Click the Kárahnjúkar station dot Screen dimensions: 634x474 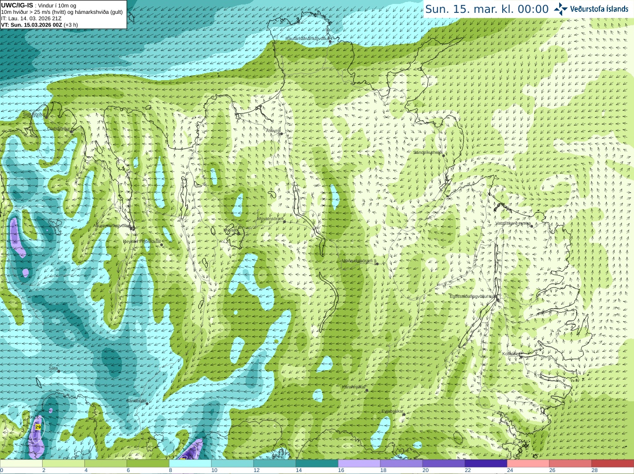[x=367, y=390]
